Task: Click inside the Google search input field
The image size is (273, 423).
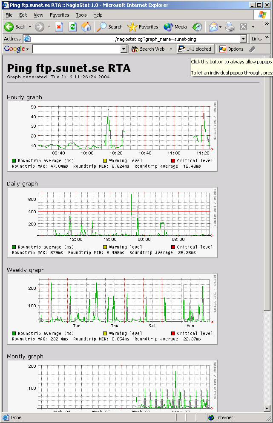Action: point(76,49)
